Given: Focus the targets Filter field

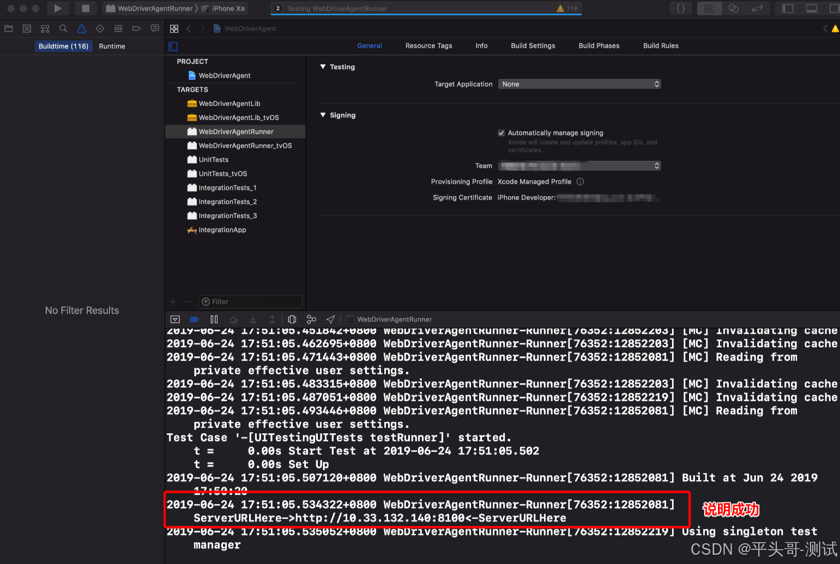Looking at the screenshot, I should coord(251,301).
